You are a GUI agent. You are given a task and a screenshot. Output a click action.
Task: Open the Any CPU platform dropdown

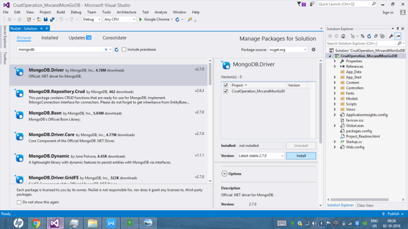tap(119, 19)
